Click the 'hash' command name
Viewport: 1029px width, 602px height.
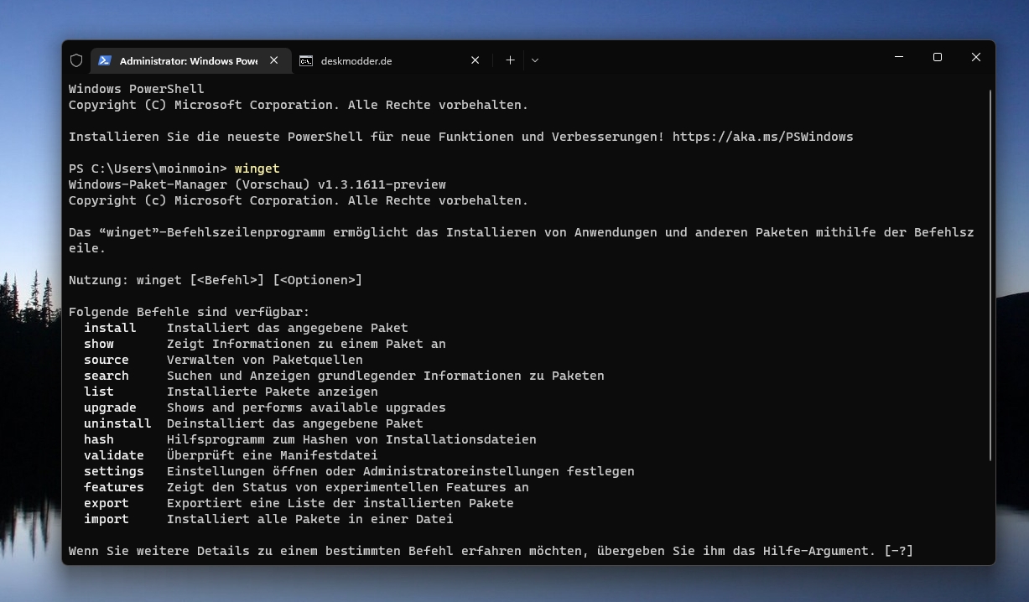pyautogui.click(x=99, y=439)
